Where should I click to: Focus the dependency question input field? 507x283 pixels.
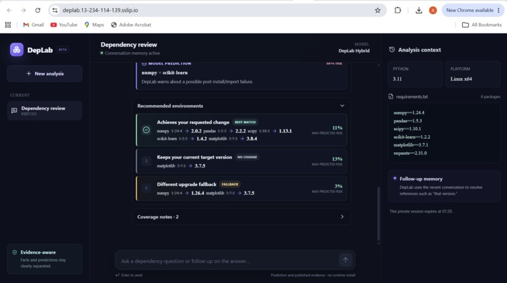228,261
